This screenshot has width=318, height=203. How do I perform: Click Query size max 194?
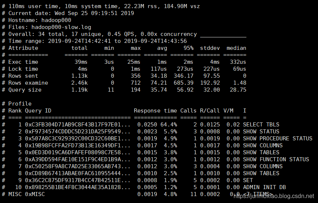coord(135,90)
